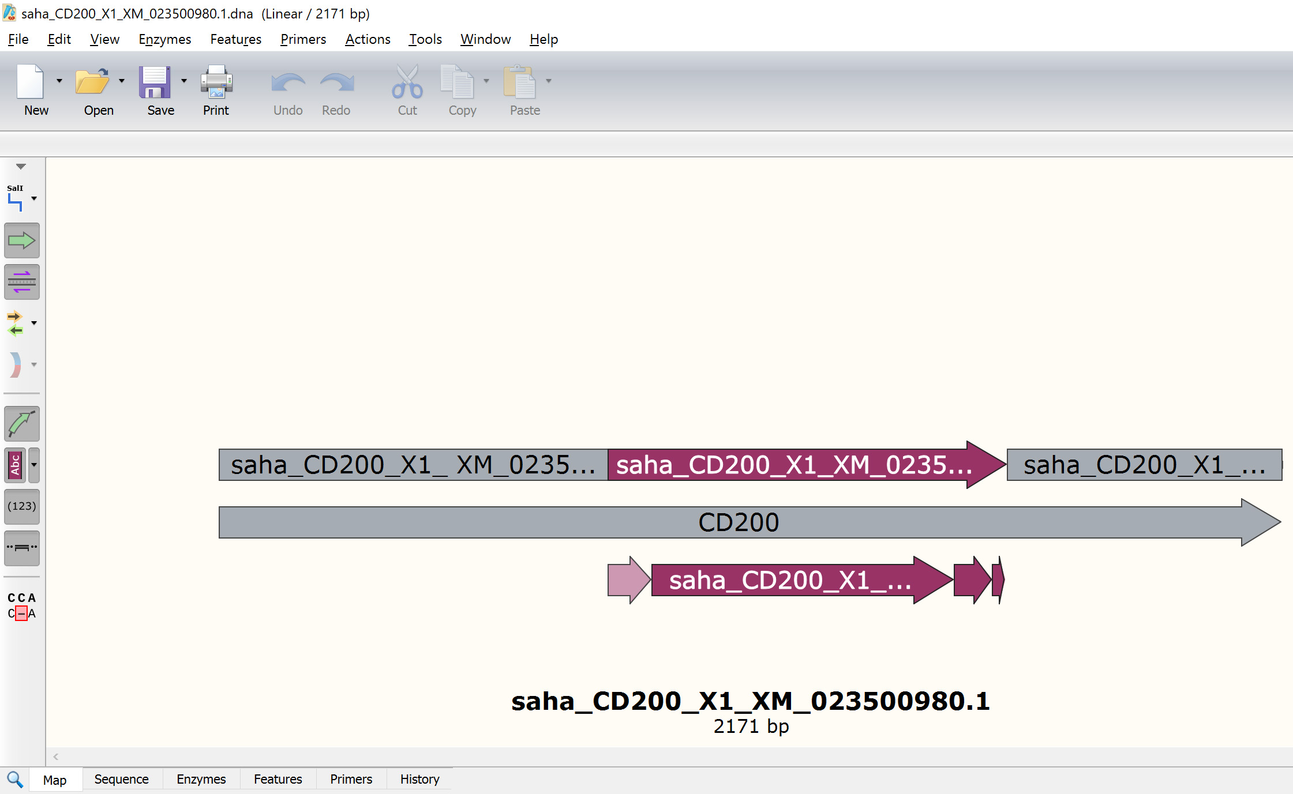Toggle the line-with-dots button
Image resolution: width=1293 pixels, height=794 pixels.
(x=22, y=548)
